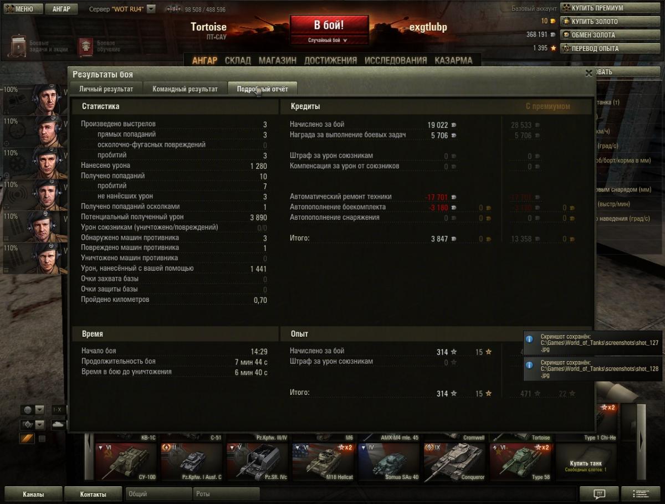Screen dimensions: 665x504
Task: Select the Conqueror tank
Action: pos(456,462)
